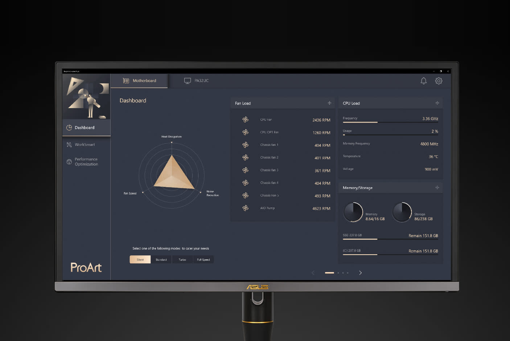This screenshot has width=510, height=341.
Task: Go to previous dashboard page arrow
Action: [x=313, y=273]
